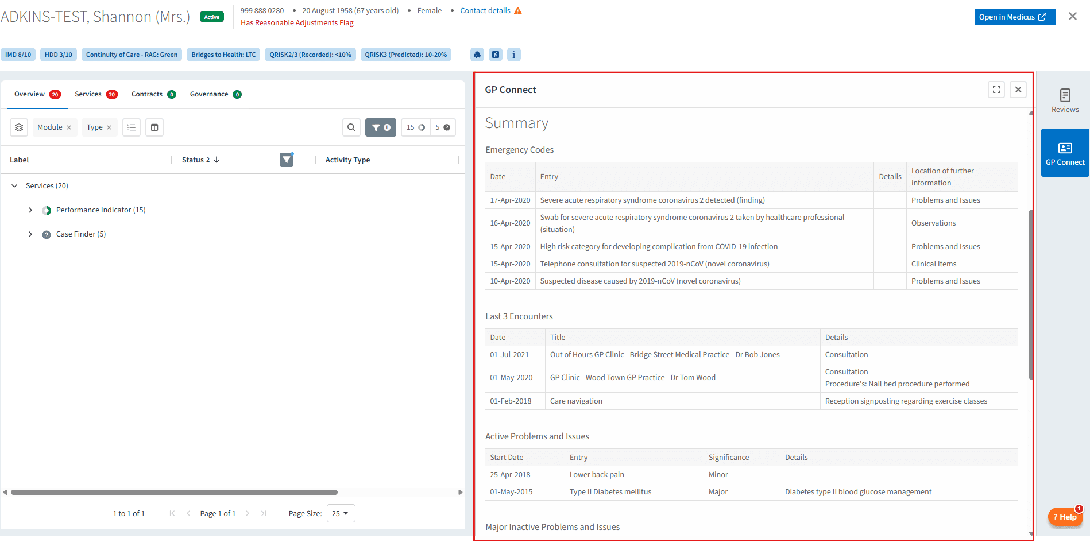Click Open in Medicus button
The image size is (1090, 542).
pos(1015,17)
